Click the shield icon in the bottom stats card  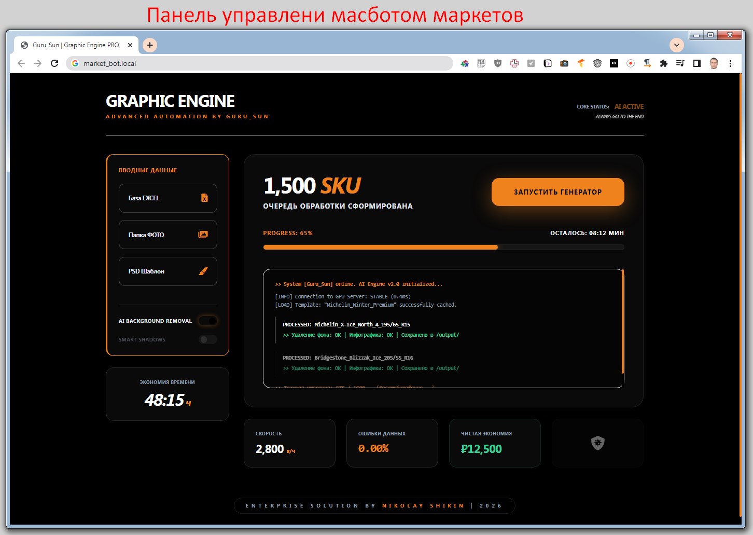597,443
